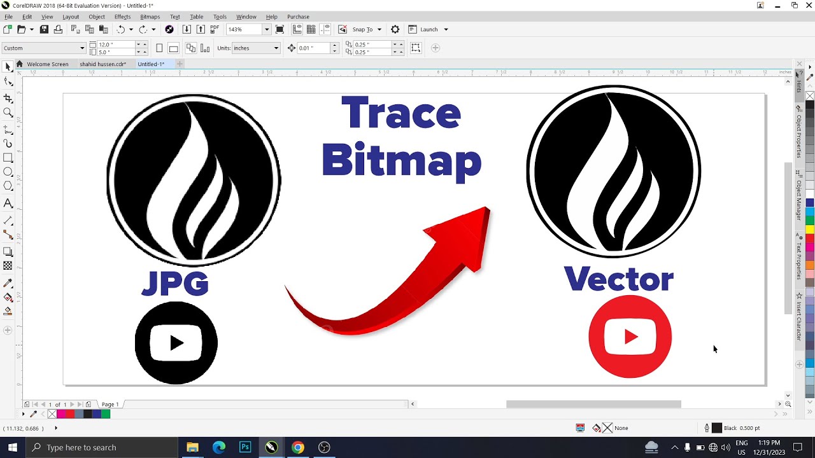
Task: Select the Color Eyedropper tool
Action: pyautogui.click(x=8, y=283)
